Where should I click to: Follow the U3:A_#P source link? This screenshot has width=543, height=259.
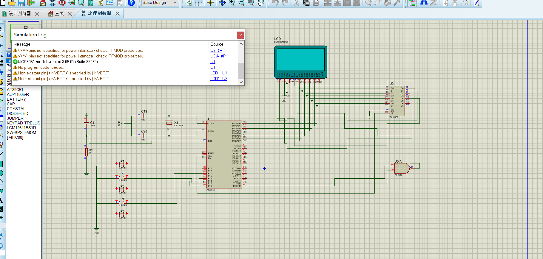pyautogui.click(x=218, y=56)
